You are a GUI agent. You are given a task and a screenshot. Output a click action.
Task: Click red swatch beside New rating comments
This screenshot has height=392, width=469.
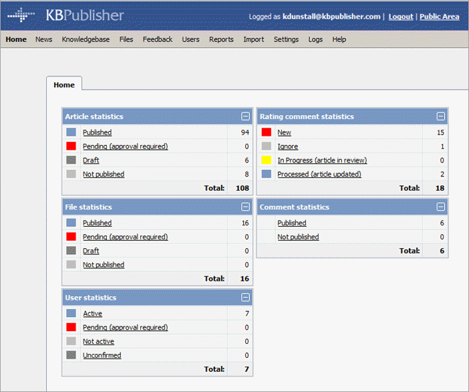(266, 132)
